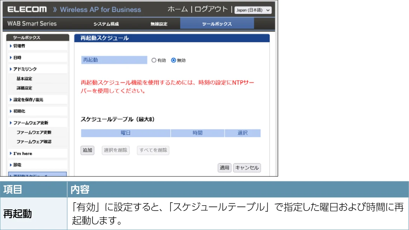Open ファームウェア確認 sub-item
This screenshot has width=409, height=230.
coord(34,142)
